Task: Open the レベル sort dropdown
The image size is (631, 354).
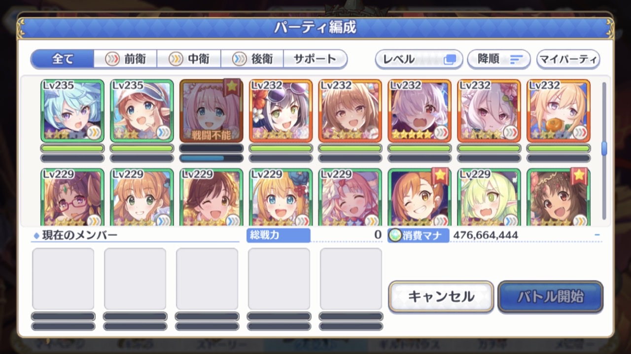Action: (419, 60)
